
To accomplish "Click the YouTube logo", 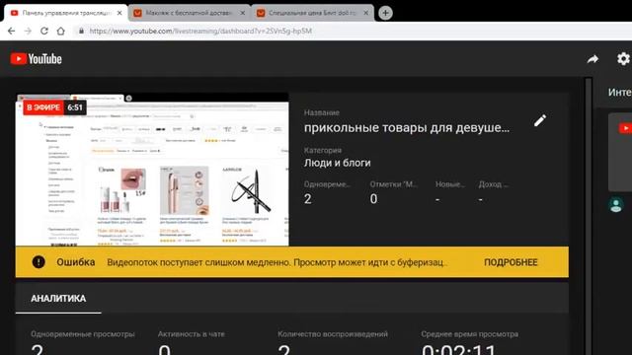I will pyautogui.click(x=37, y=59).
